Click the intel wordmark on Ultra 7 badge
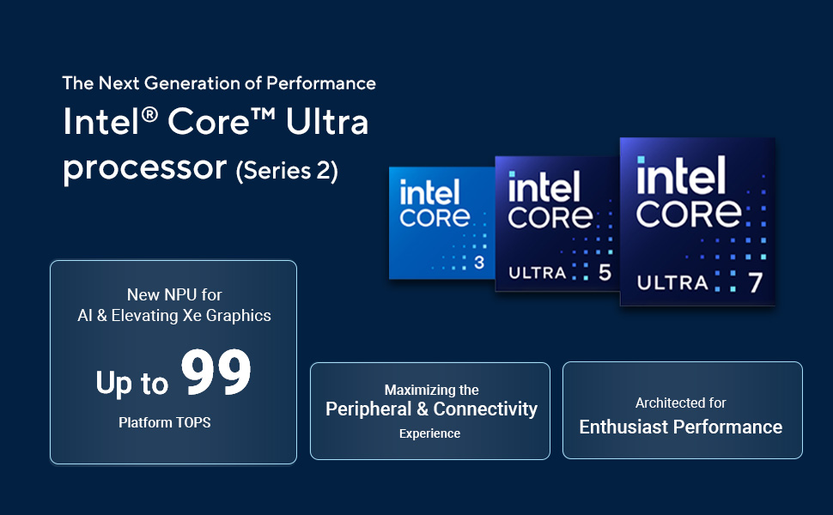This screenshot has height=515, width=833. point(681,175)
